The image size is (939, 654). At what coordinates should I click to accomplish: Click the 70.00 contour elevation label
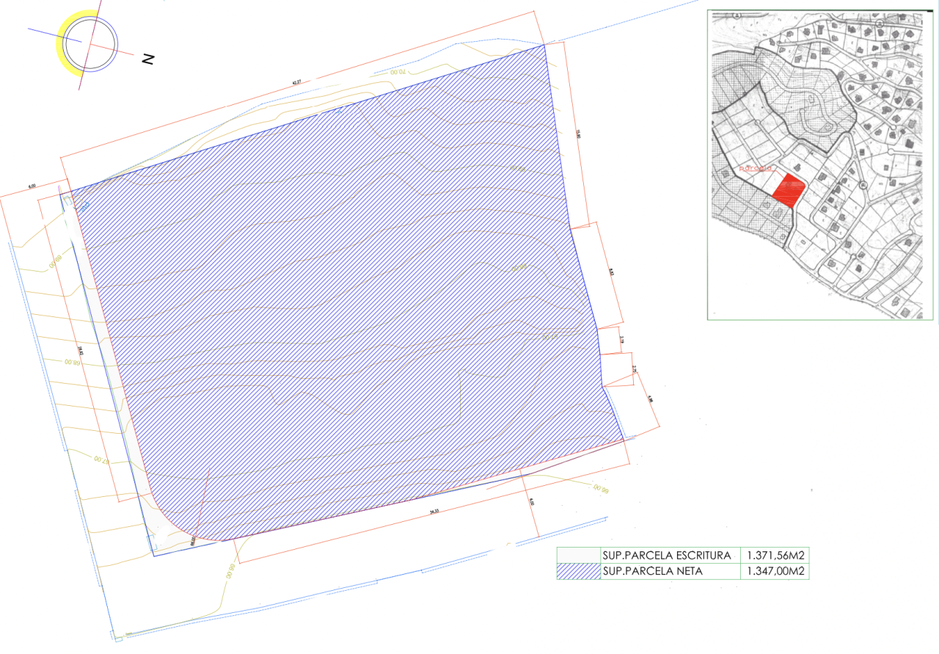point(398,72)
